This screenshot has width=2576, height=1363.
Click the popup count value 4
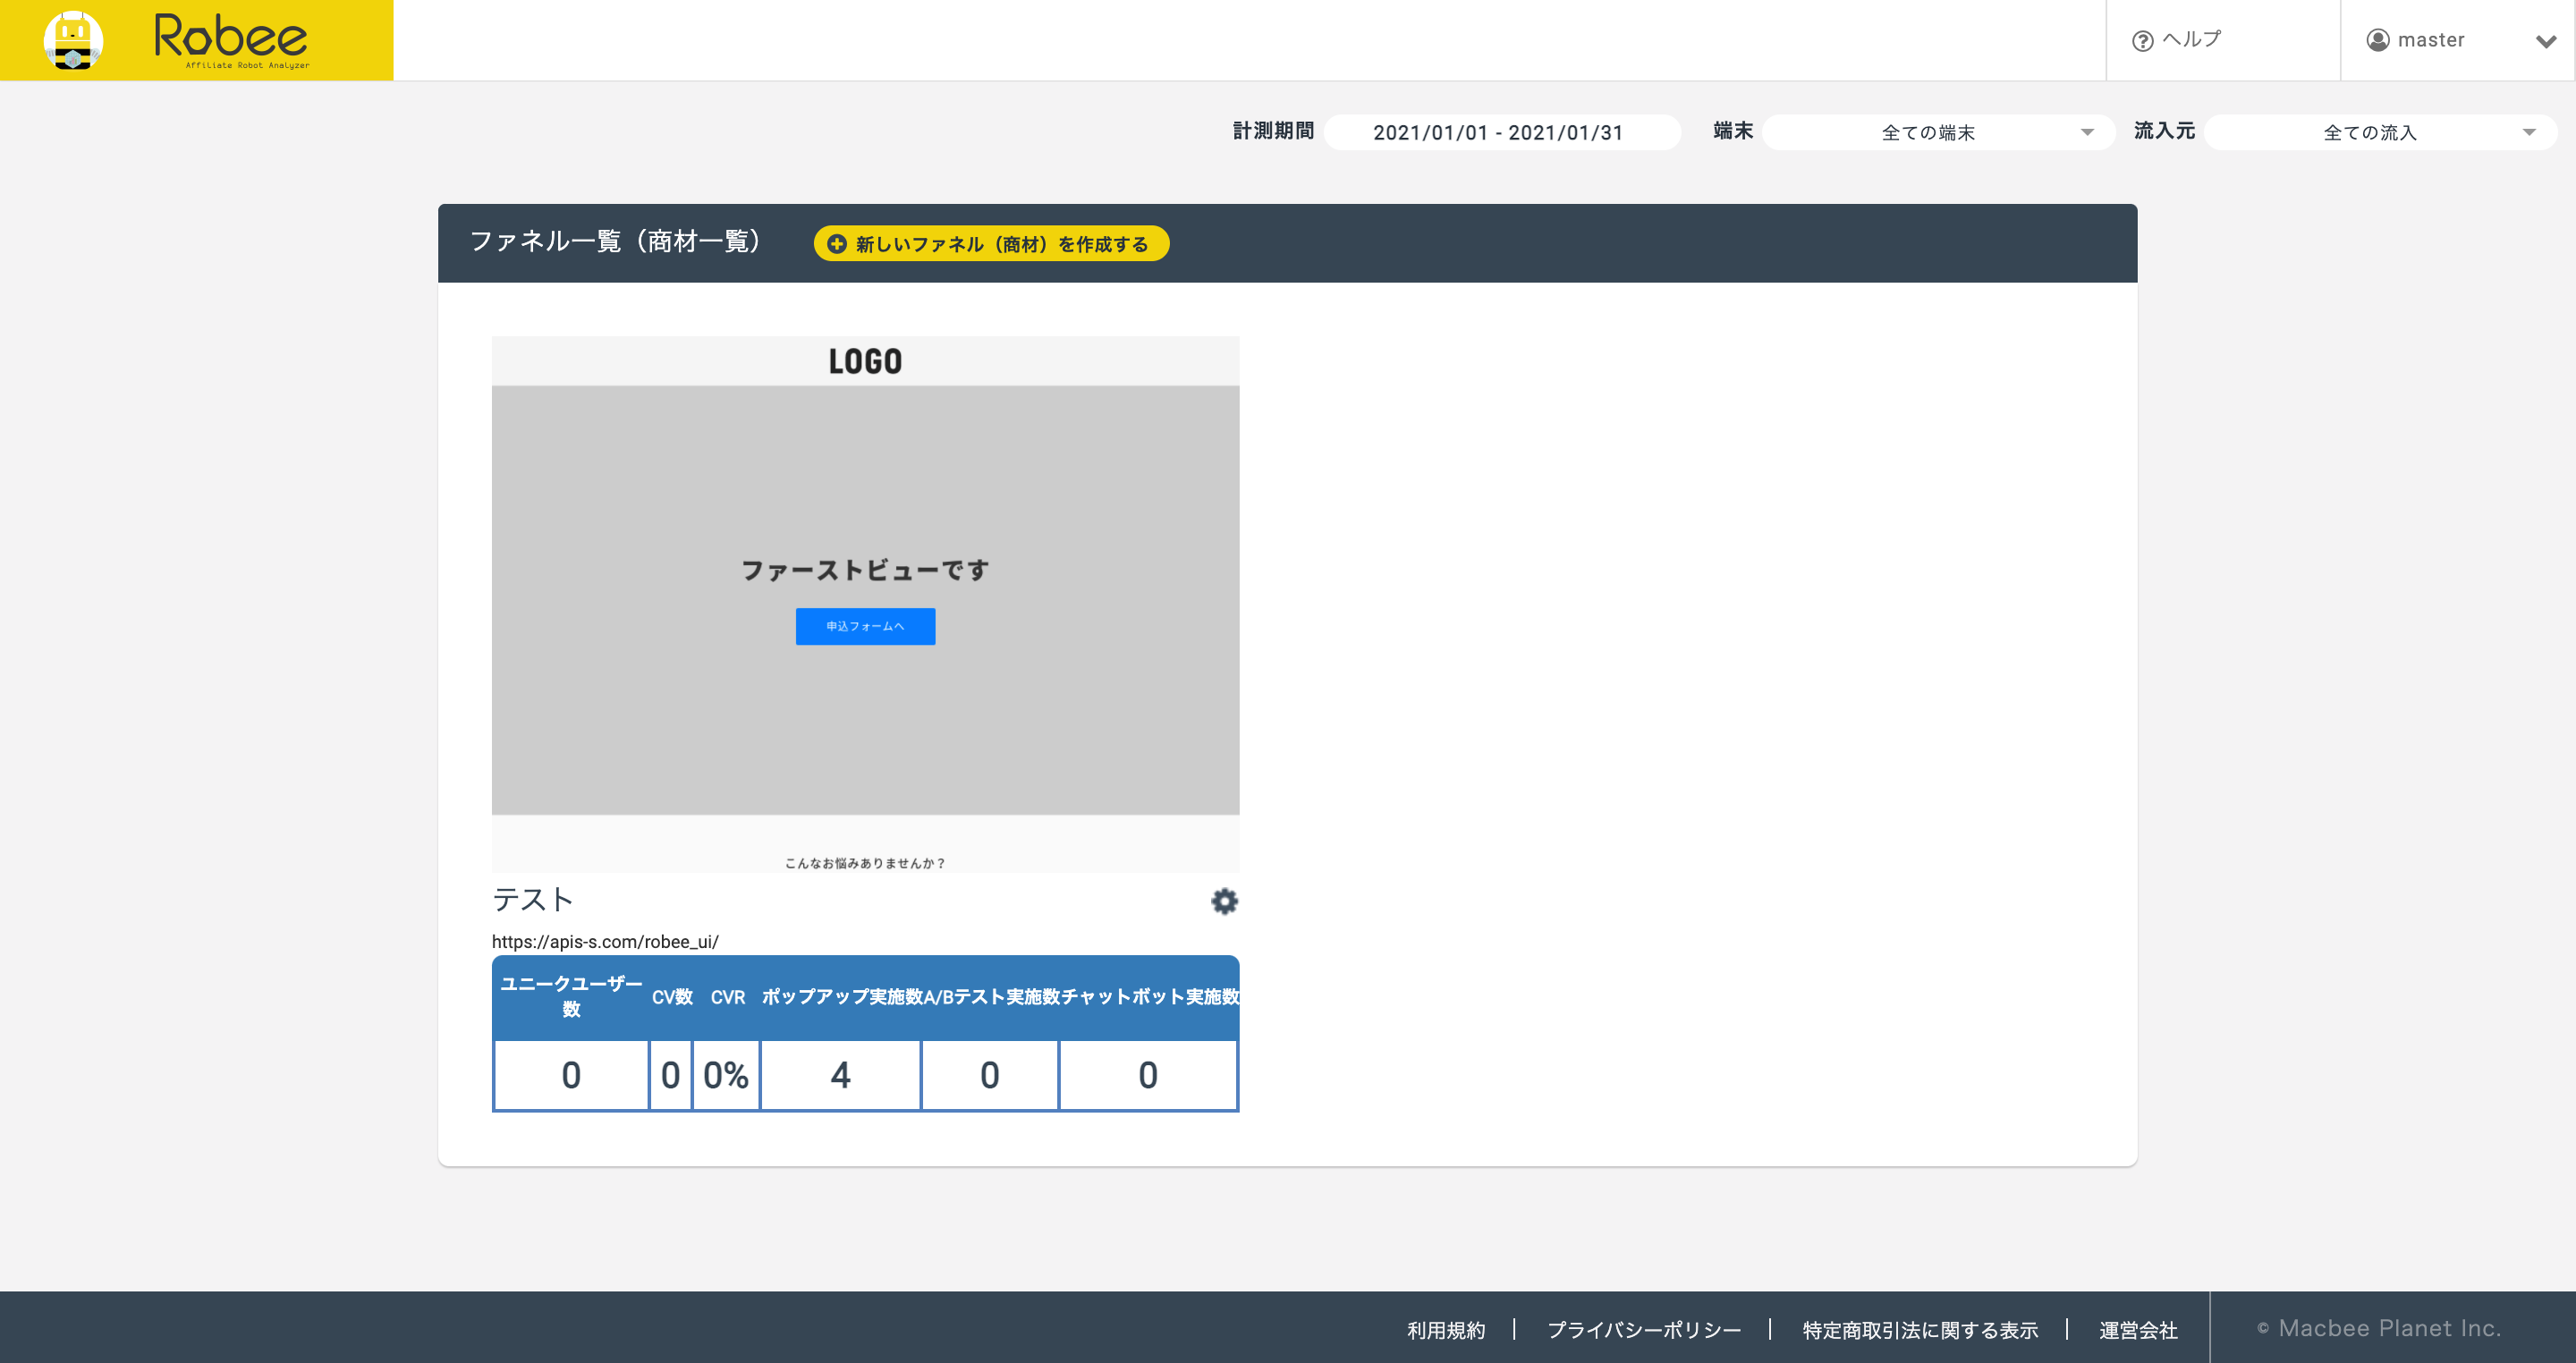pos(840,1075)
